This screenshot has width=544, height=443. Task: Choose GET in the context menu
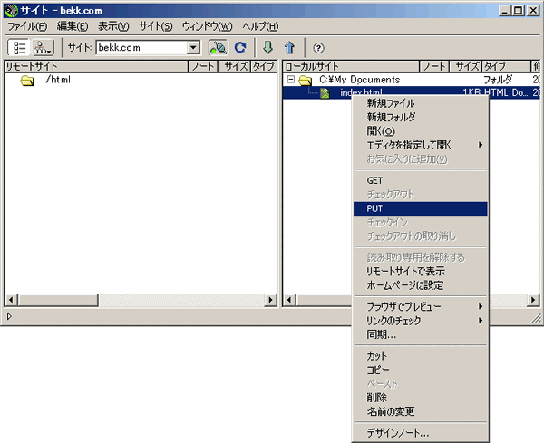[x=420, y=180]
